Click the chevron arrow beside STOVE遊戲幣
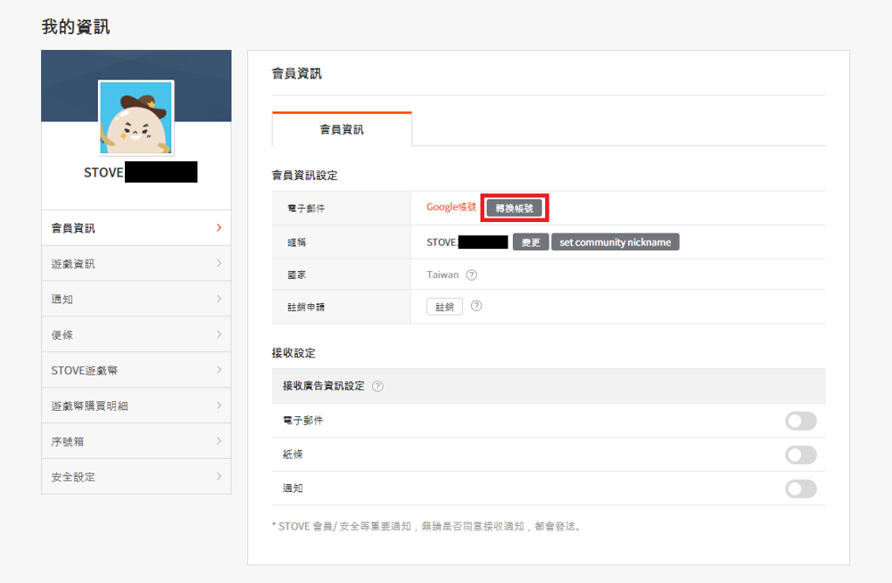Viewport: 892px width, 583px height. (x=219, y=370)
